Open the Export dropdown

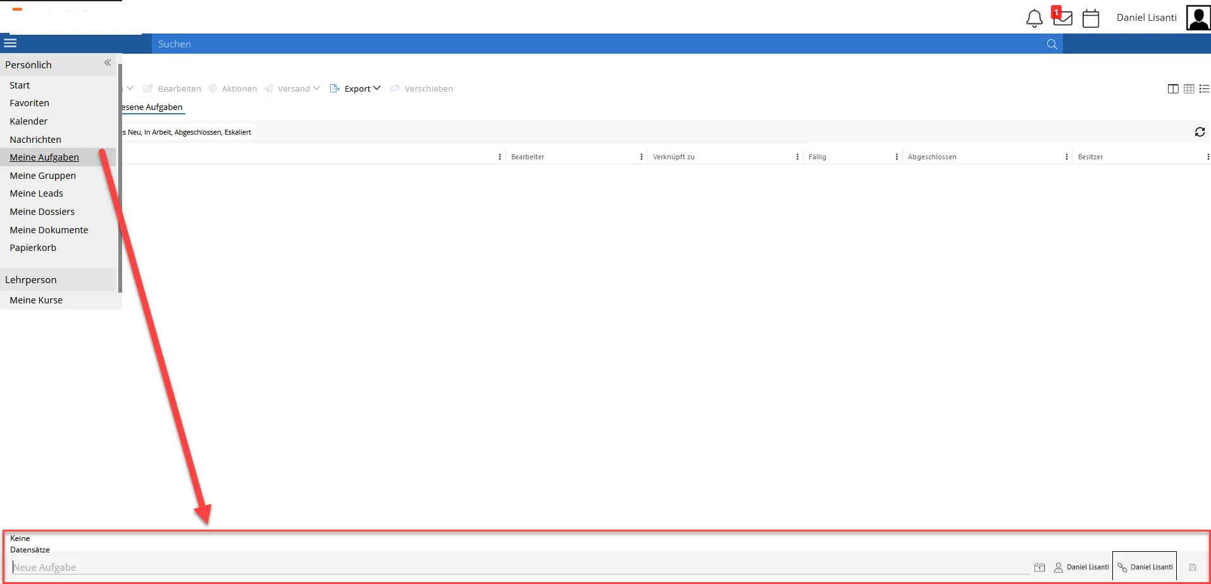tap(355, 88)
